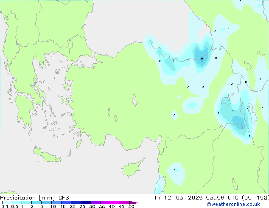This screenshot has height=208, width=269.
Task: Click the '(00+198)' forecast hour text
Action: click(255, 198)
